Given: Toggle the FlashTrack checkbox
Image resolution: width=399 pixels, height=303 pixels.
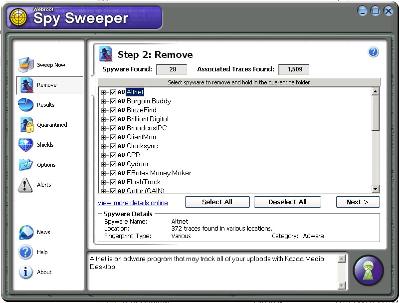Looking at the screenshot, I should pyautogui.click(x=113, y=182).
